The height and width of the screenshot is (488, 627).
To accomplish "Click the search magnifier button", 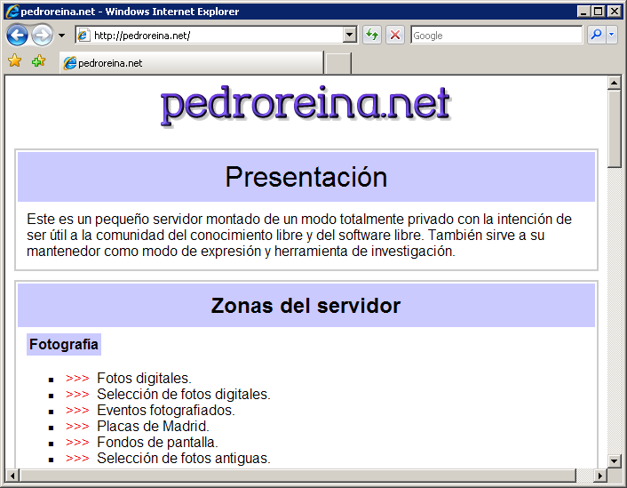I will pos(596,36).
